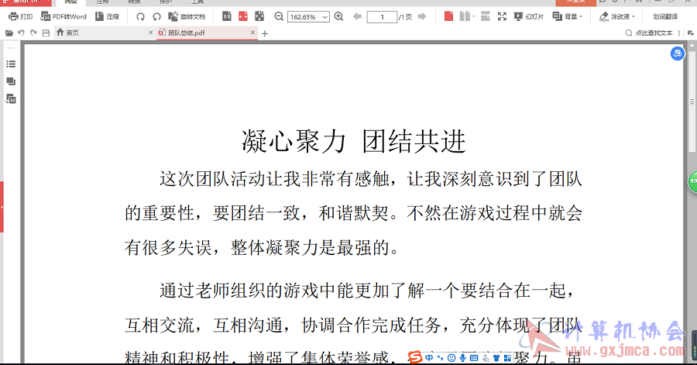Select the red single-page view icon

pyautogui.click(x=449, y=16)
